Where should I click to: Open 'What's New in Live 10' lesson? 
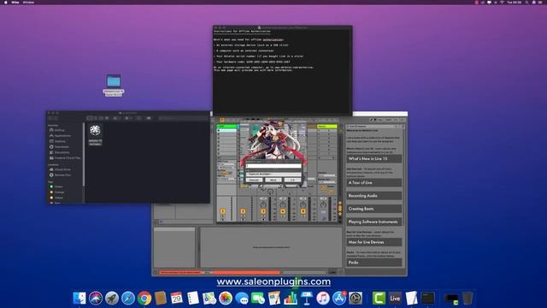pos(374,159)
